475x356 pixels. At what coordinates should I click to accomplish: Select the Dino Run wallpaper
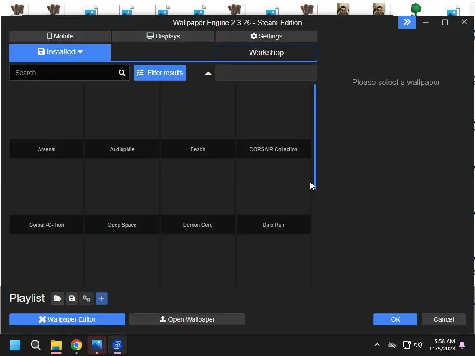click(x=273, y=197)
